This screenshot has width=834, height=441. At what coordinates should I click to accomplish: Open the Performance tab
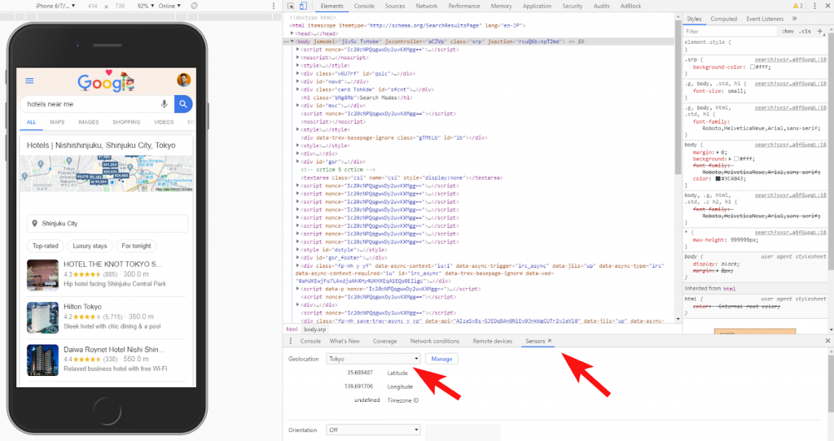tap(464, 6)
